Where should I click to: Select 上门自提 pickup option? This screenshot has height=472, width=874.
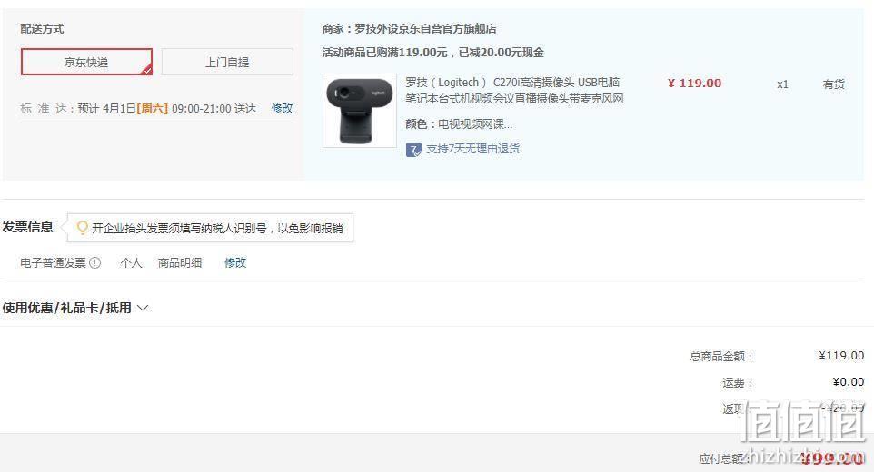point(227,62)
